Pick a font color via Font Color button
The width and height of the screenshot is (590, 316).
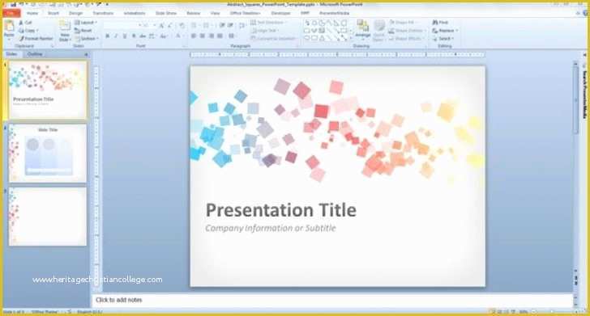point(178,36)
